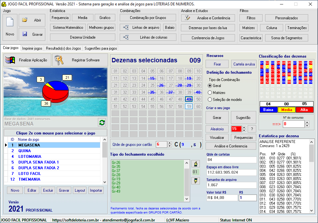Viewport: 318px width, 223px height.
Task: Refresh the database with the green arrows icon
Action: [102, 123]
